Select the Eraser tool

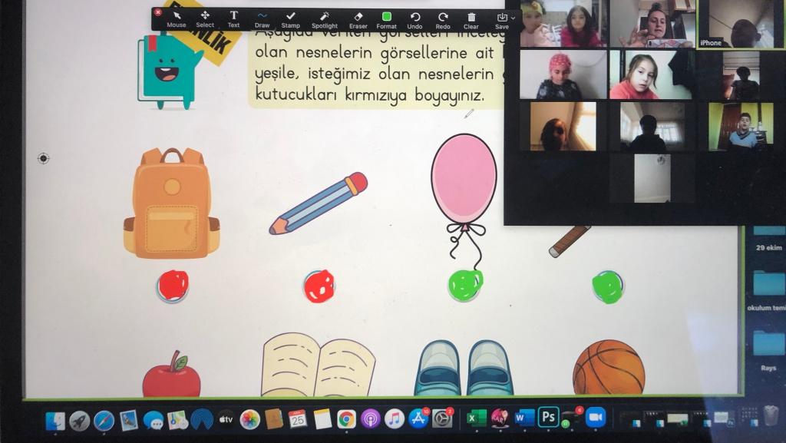pyautogui.click(x=358, y=18)
